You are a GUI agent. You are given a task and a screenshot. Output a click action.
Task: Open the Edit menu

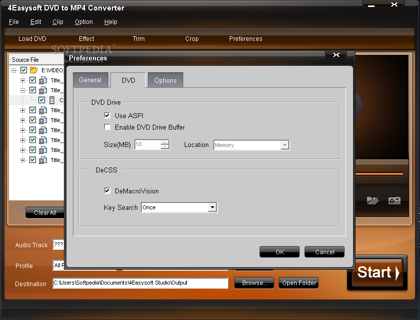click(35, 22)
